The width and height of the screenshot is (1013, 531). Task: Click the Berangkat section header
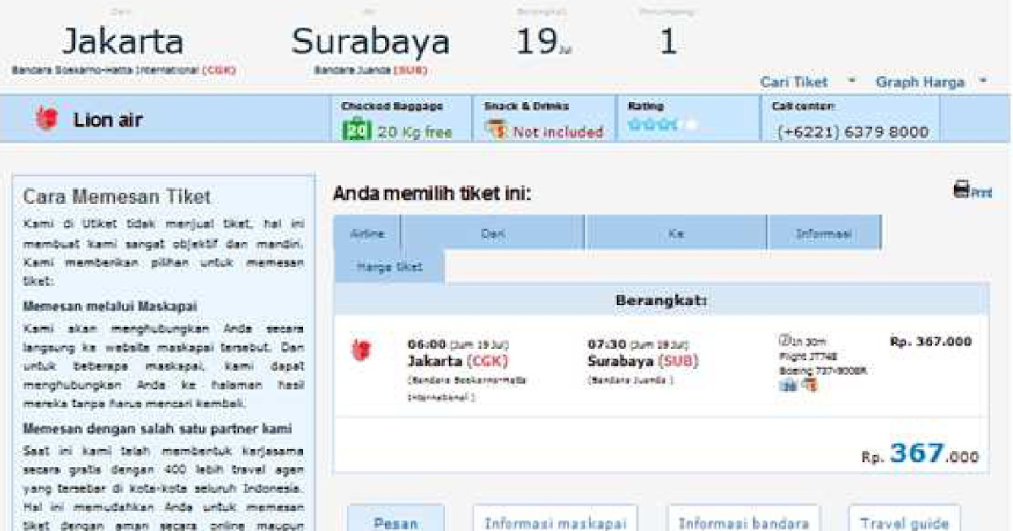point(661,300)
